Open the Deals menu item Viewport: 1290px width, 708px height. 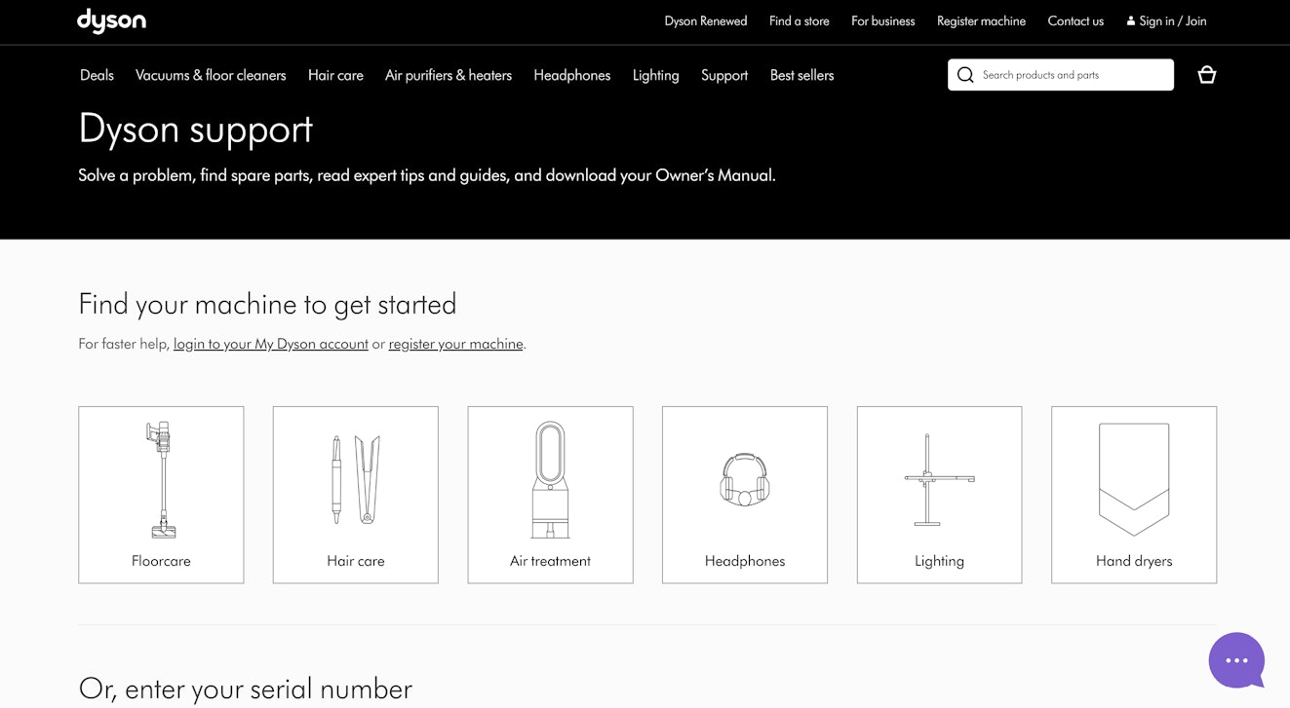(x=97, y=75)
